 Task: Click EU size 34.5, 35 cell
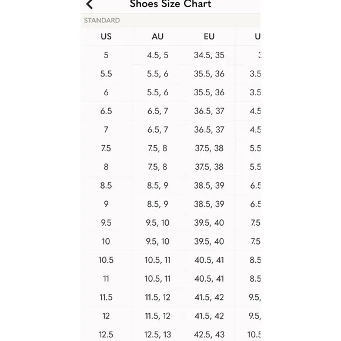[209, 55]
